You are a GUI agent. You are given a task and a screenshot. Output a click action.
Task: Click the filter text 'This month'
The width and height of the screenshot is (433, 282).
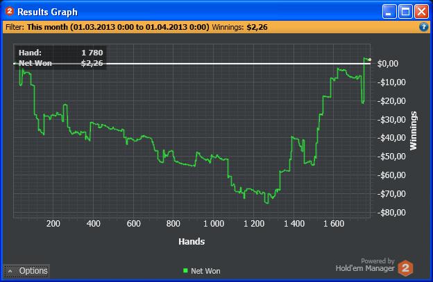pyautogui.click(x=47, y=27)
